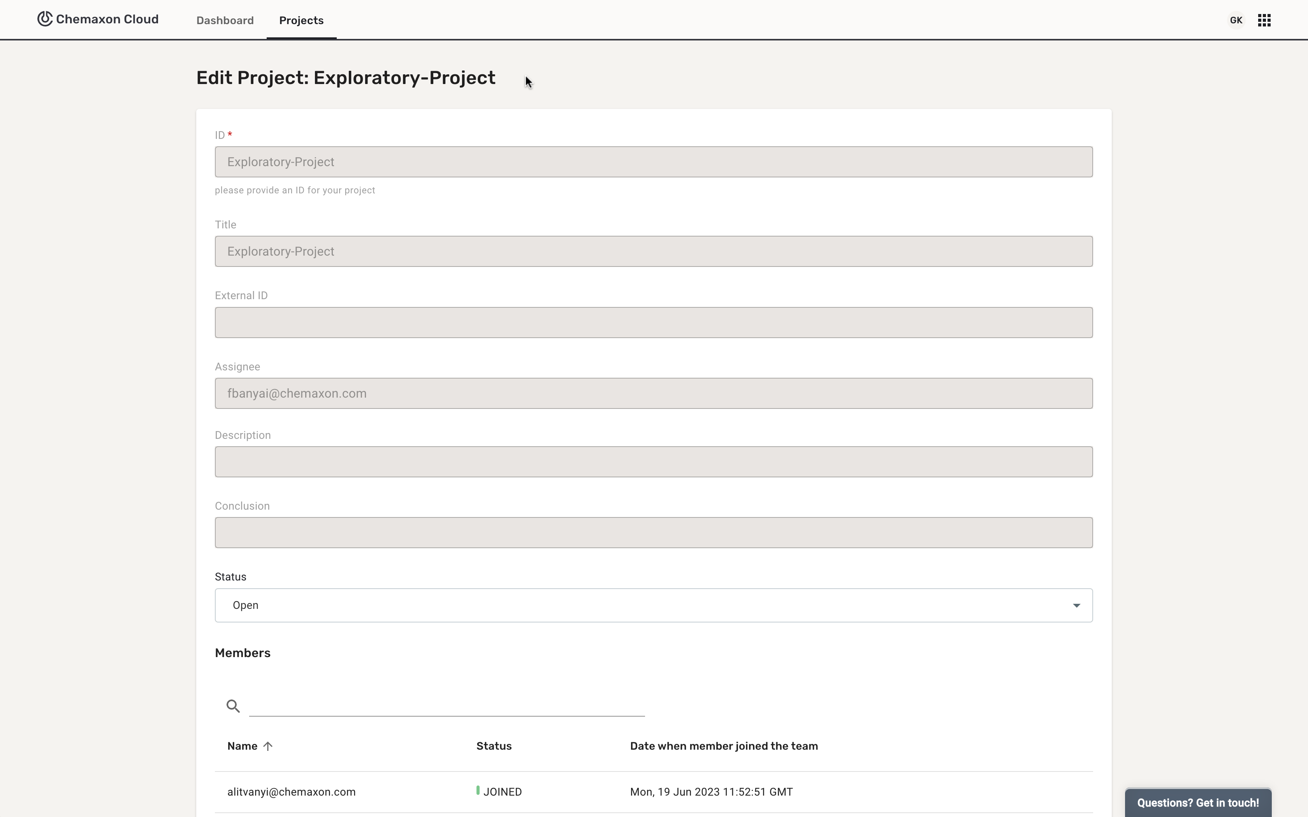This screenshot has height=817, width=1308.
Task: Open the apps grid menu icon
Action: [x=1264, y=21]
